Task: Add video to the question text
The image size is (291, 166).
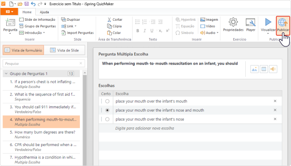Action: click(264, 69)
